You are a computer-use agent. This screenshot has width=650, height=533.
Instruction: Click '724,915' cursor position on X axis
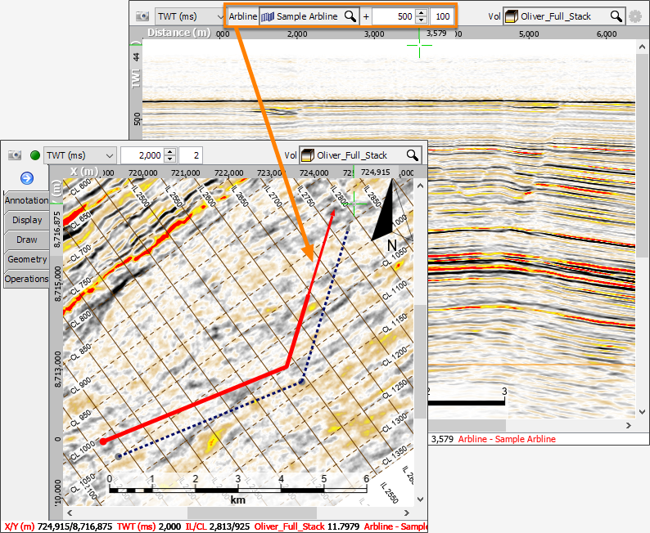pos(375,172)
